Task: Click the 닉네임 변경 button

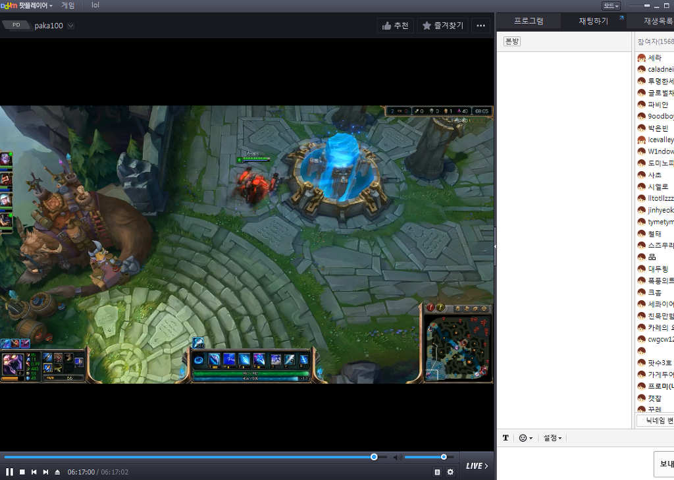Action: tap(656, 420)
